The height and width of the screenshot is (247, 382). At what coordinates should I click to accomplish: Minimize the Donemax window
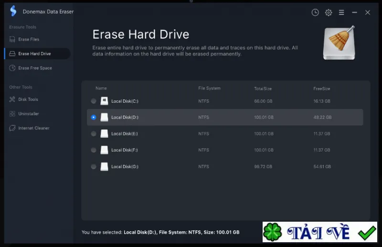tap(354, 12)
